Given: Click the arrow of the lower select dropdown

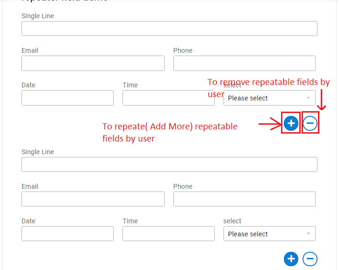Looking at the screenshot, I should [308, 234].
